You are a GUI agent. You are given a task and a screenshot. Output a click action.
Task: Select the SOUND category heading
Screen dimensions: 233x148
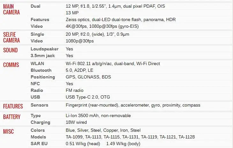click(x=11, y=50)
